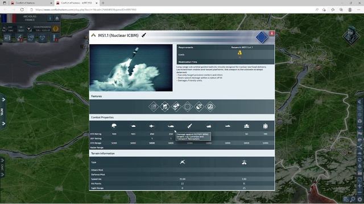Open the advisor portrait icon

[x=351, y=36]
